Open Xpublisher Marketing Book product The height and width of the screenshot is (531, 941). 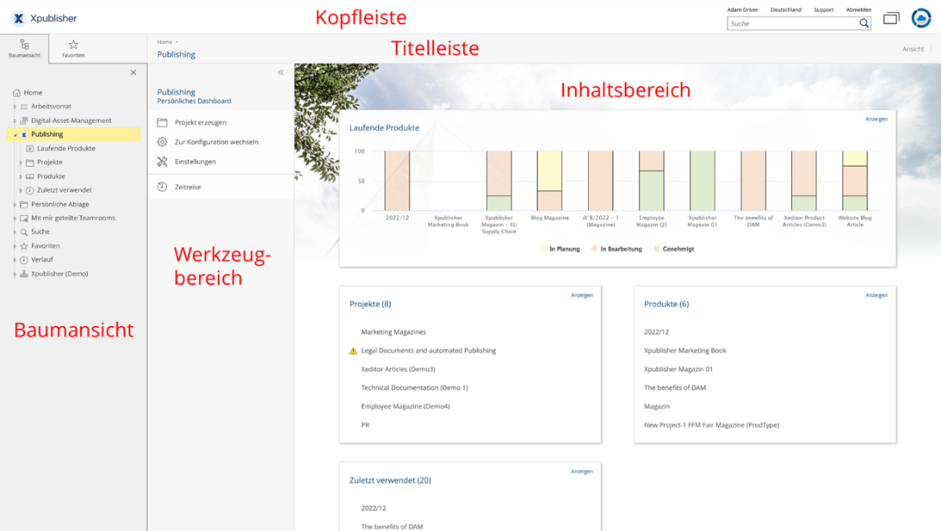point(685,351)
